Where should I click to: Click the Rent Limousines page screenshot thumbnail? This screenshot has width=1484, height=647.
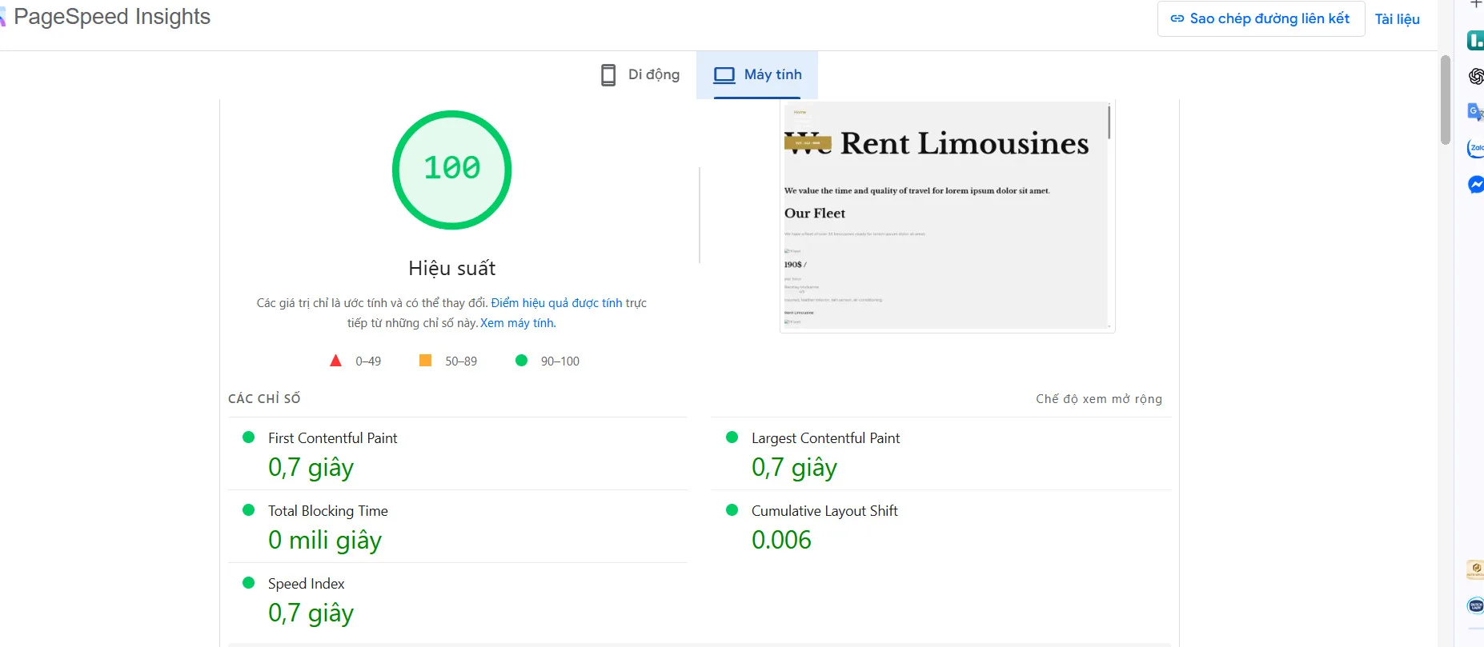[x=947, y=216]
